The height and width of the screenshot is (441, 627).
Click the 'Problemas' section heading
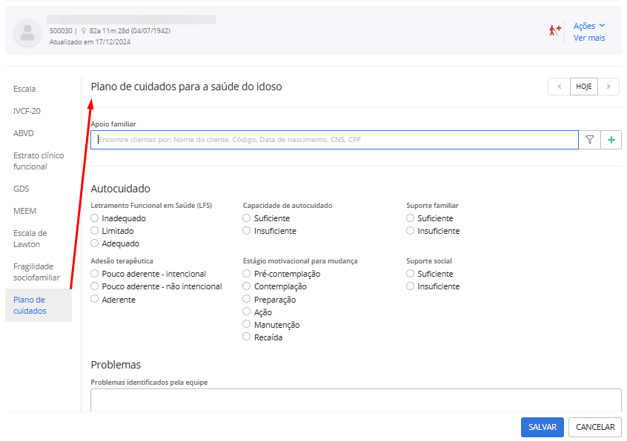click(116, 365)
